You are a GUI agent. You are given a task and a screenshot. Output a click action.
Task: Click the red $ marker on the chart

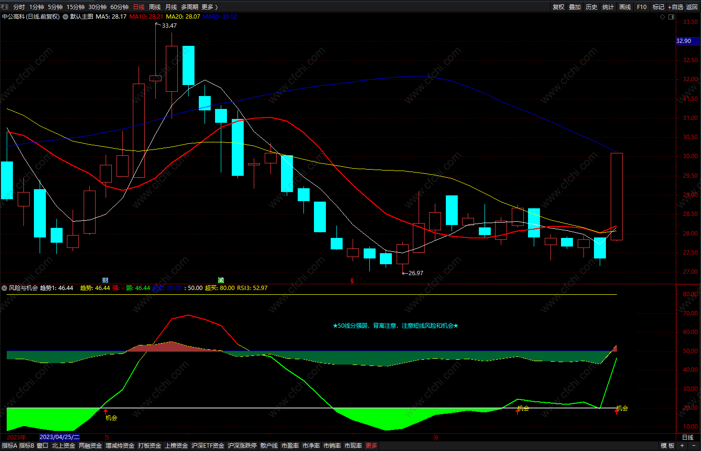coord(352,281)
